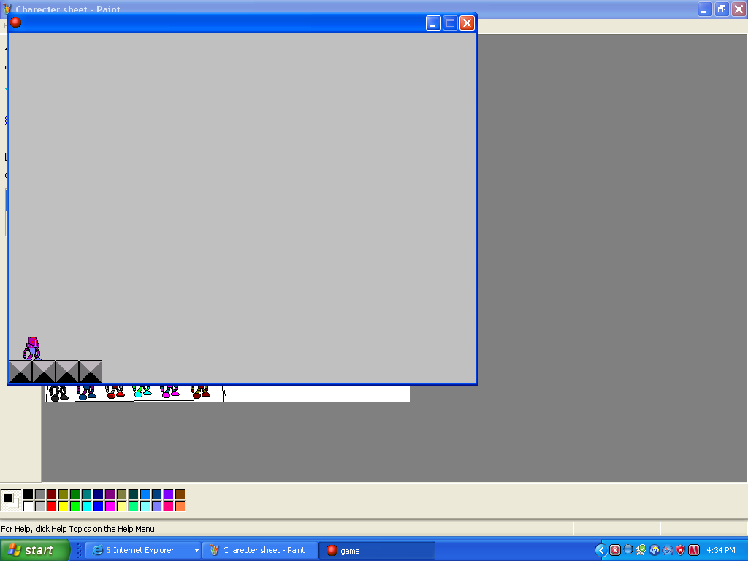Select the white color swatch
This screenshot has width=748, height=561.
click(x=28, y=505)
